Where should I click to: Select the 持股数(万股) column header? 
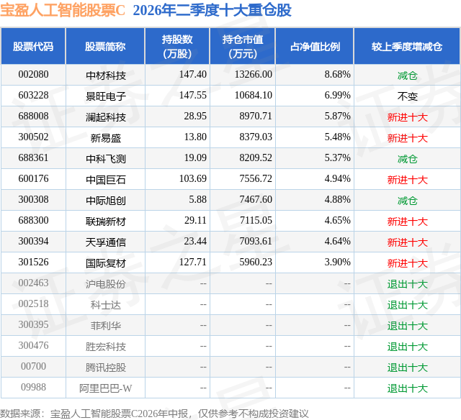[x=177, y=46]
